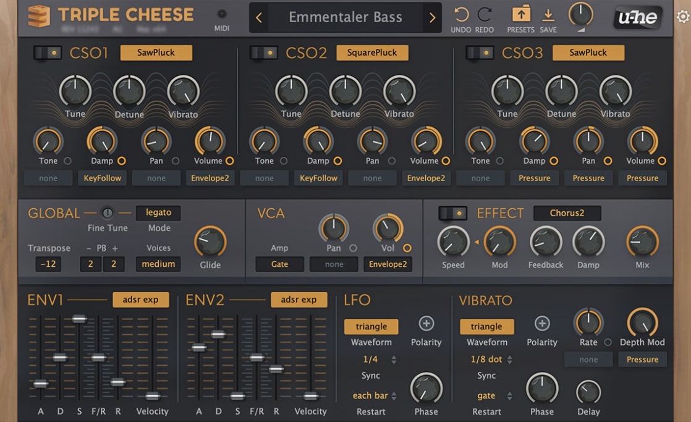Click the SawPluck mode button on CSO1
Viewport: 691px width, 422px height.
(156, 53)
